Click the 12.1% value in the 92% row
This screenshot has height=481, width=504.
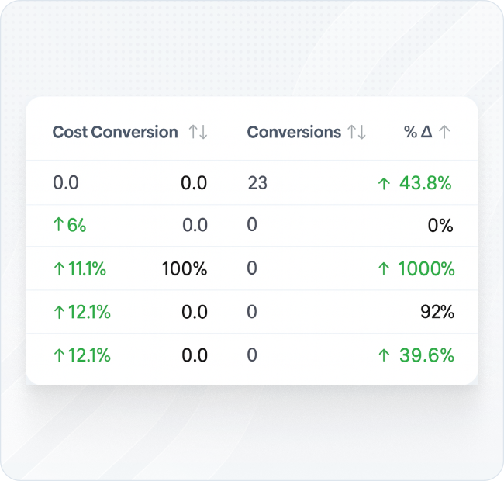(x=89, y=313)
